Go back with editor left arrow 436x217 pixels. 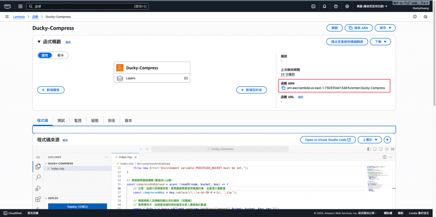pos(141,149)
